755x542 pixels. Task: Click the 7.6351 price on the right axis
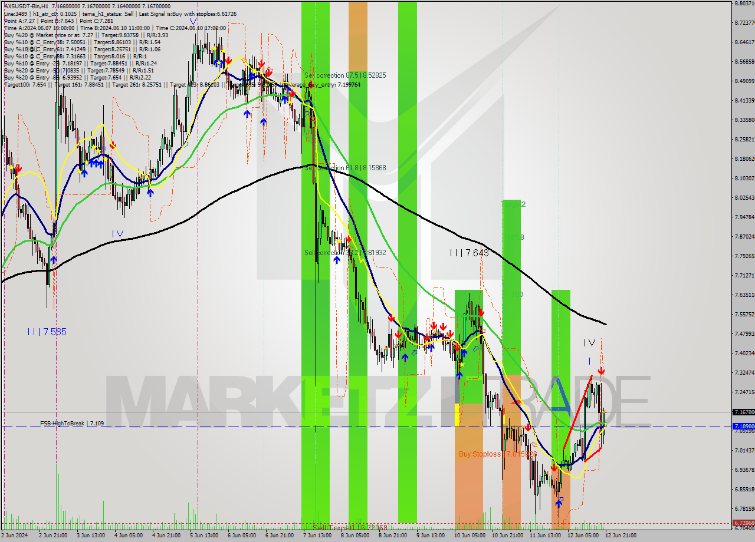(x=744, y=295)
